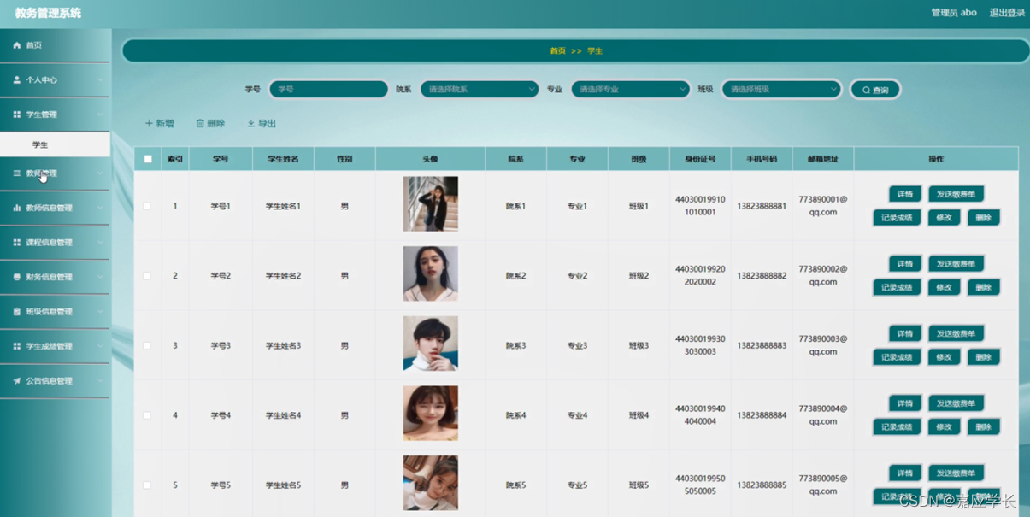
Task: Expand the 课程信息管理 menu chevron
Action: [100, 243]
